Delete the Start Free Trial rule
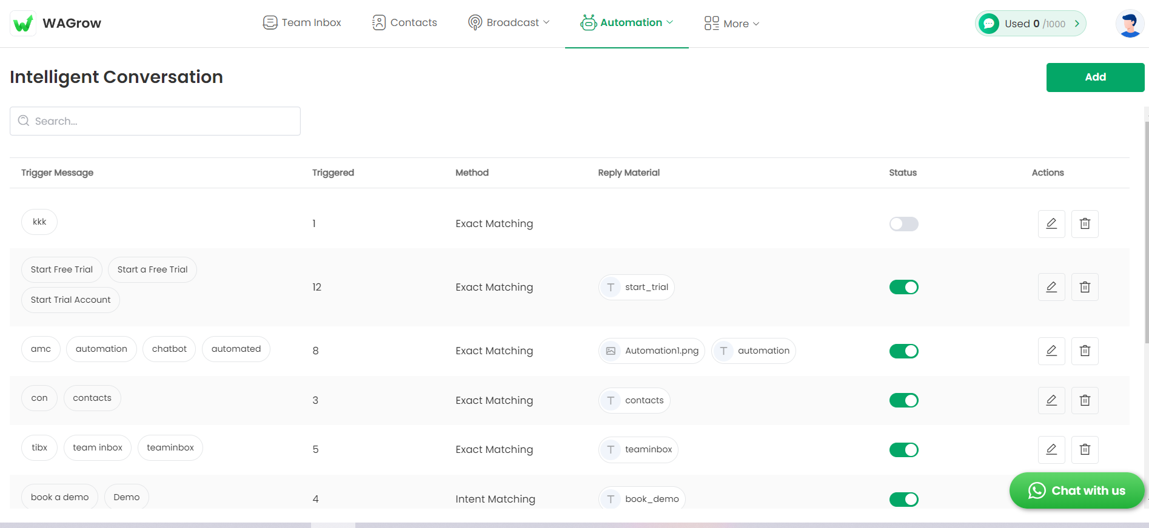The width and height of the screenshot is (1149, 528). click(x=1085, y=287)
